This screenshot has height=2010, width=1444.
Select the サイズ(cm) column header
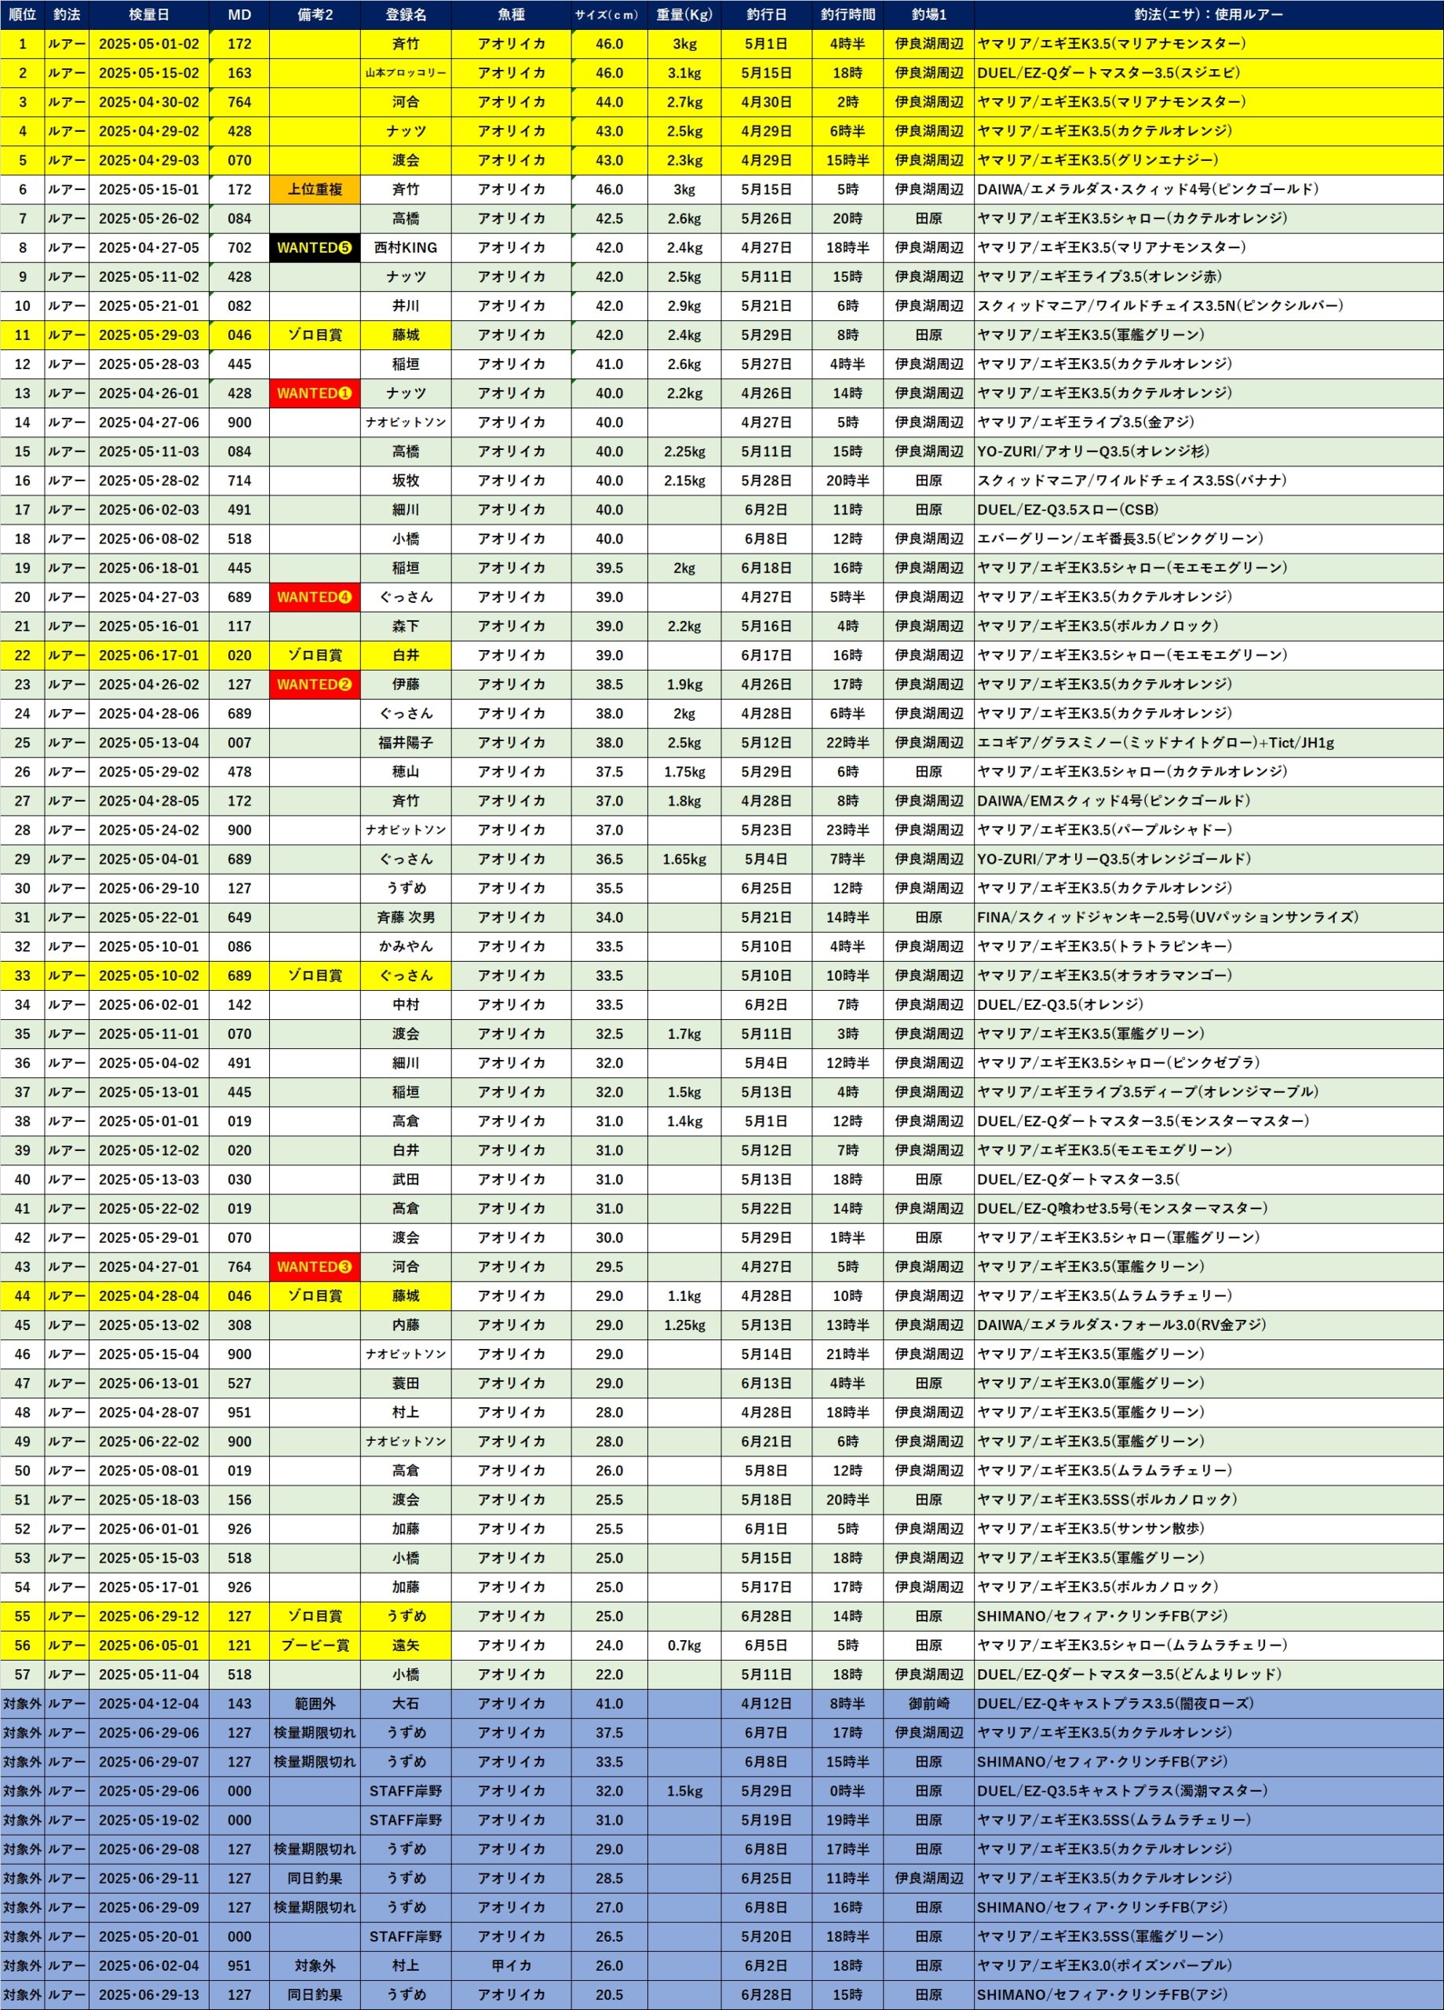pyautogui.click(x=610, y=15)
